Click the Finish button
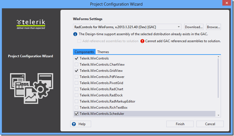This screenshot has height=136, width=234. pyautogui.click(x=180, y=124)
